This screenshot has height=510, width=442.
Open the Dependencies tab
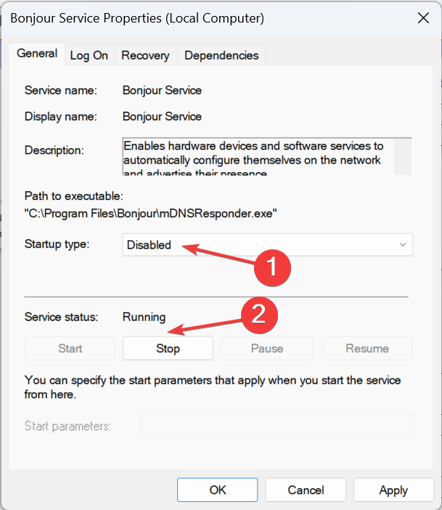pos(221,55)
